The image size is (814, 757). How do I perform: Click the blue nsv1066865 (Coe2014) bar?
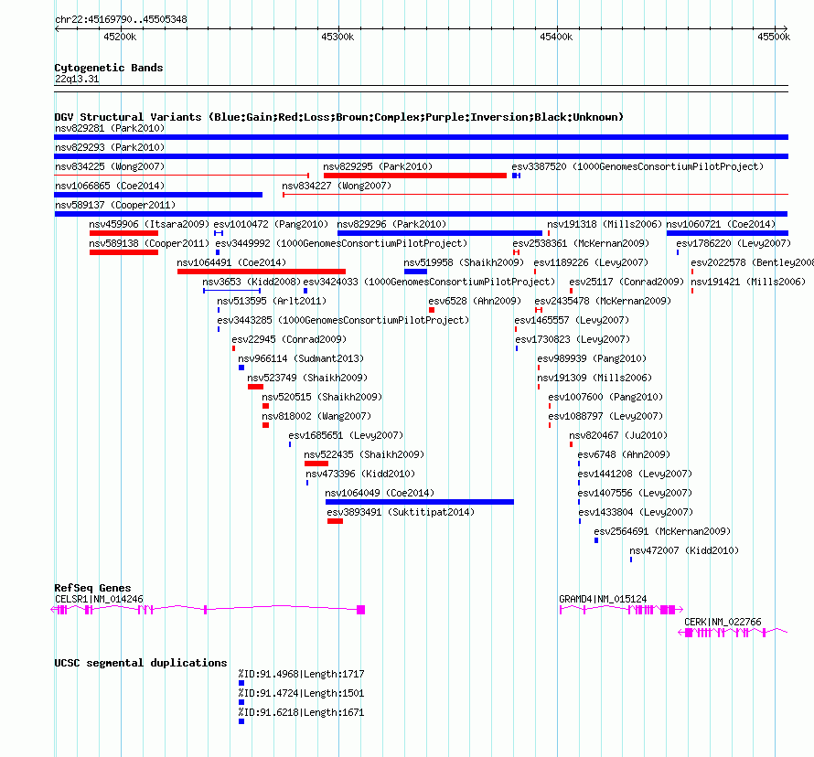click(158, 195)
